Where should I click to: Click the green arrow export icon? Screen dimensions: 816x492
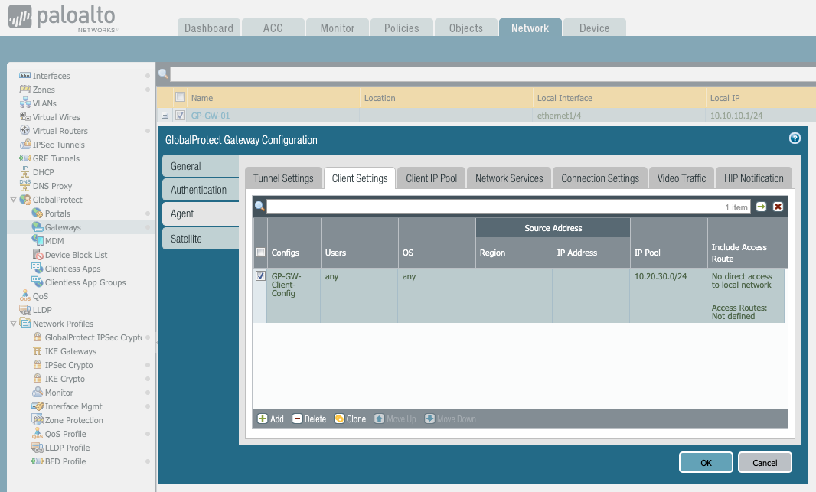point(761,207)
